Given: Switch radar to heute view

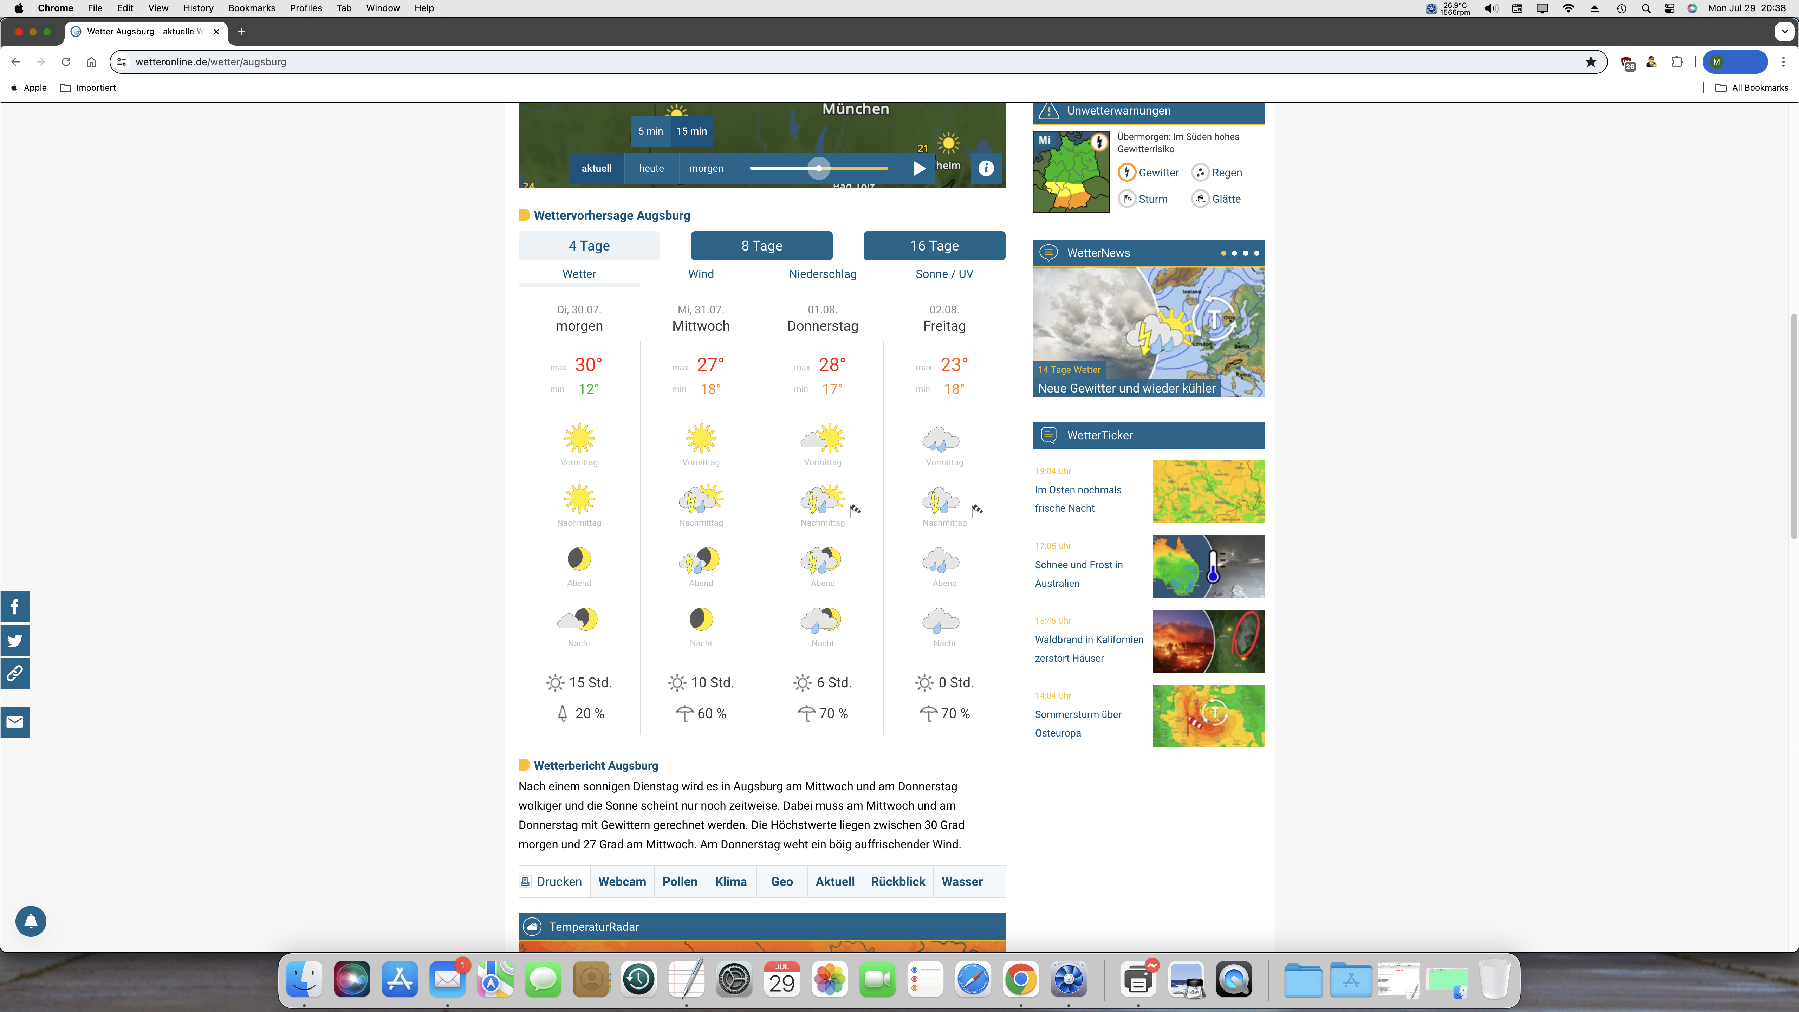Looking at the screenshot, I should click(651, 168).
